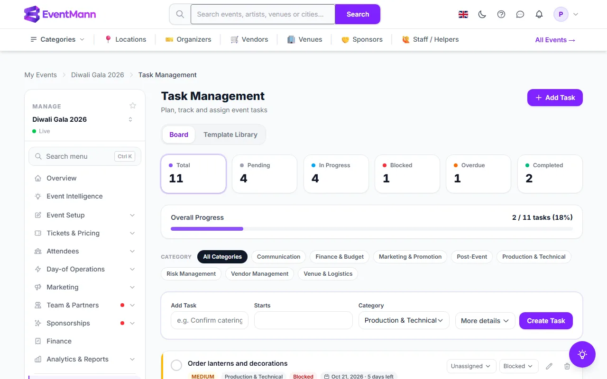Viewport: 607px width, 379px height.
Task: Toggle dark mode moon icon
Action: click(x=482, y=14)
